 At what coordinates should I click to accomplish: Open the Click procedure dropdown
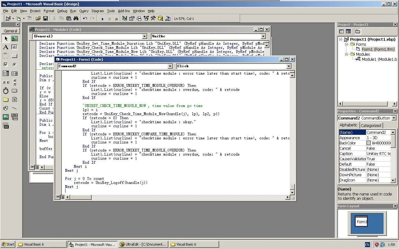point(289,66)
